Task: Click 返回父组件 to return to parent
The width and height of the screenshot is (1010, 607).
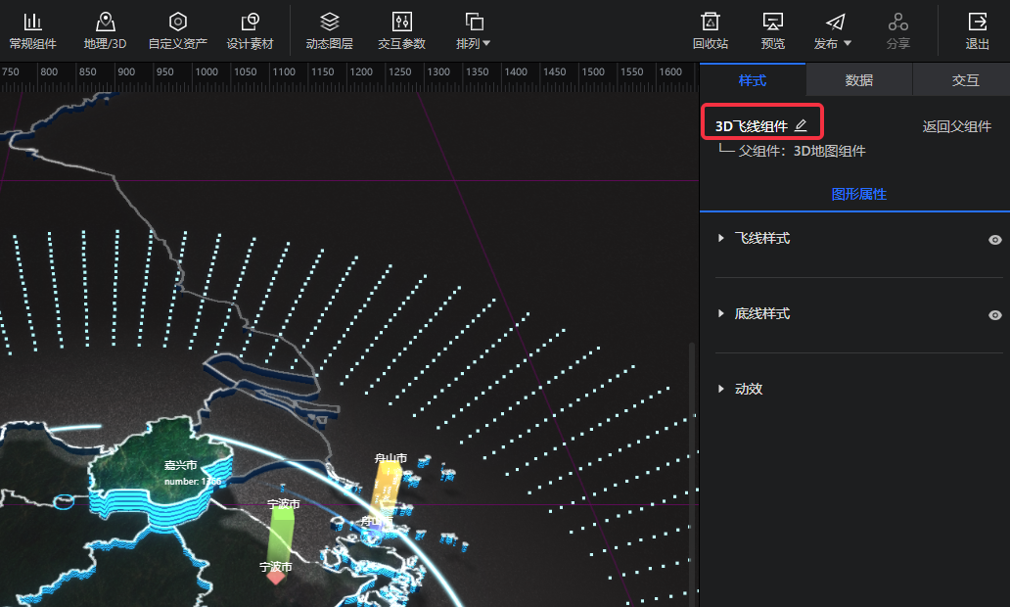Action: click(956, 126)
